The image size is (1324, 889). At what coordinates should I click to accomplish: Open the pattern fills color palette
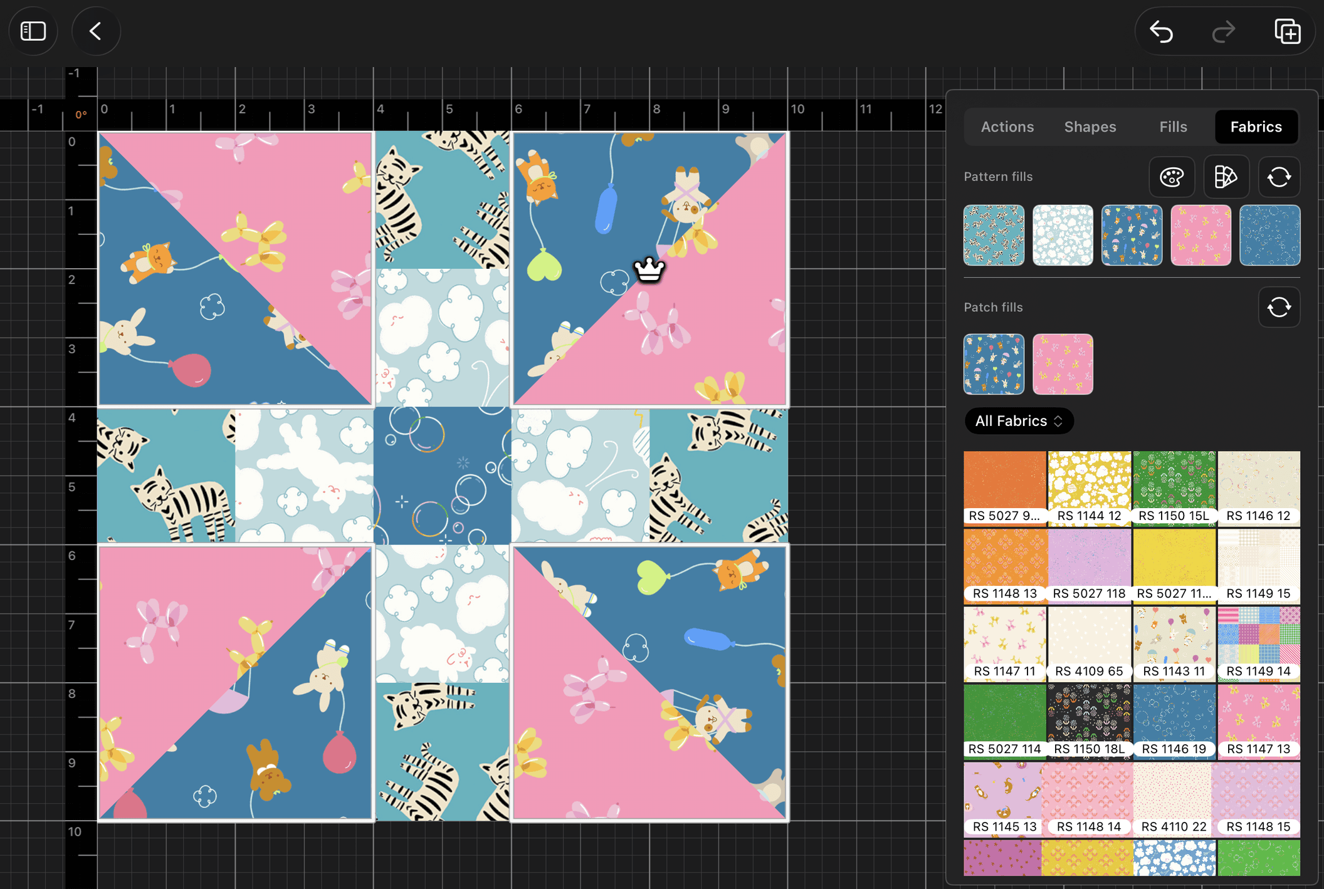pos(1172,177)
